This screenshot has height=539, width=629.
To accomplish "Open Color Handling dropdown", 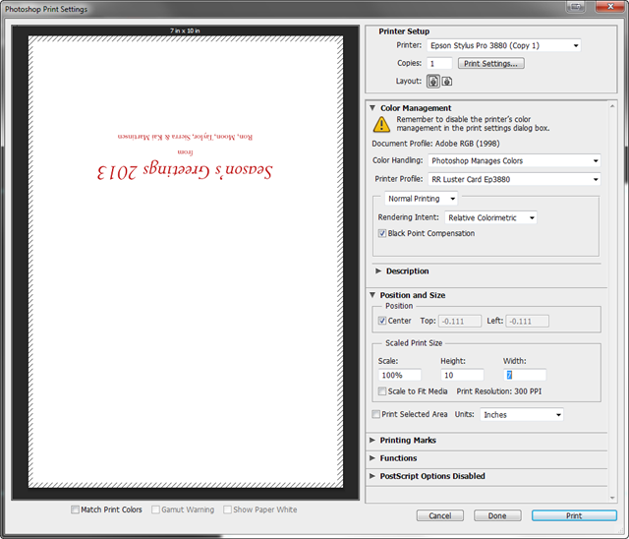I will (x=514, y=161).
